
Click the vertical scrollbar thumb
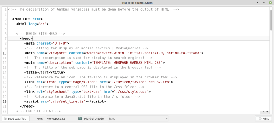(271, 20)
